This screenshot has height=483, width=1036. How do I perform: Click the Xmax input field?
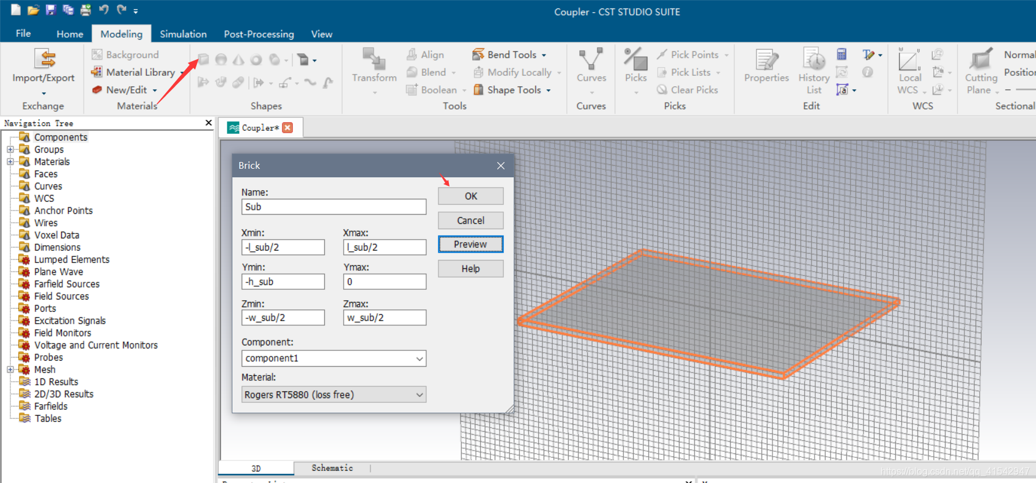click(385, 247)
